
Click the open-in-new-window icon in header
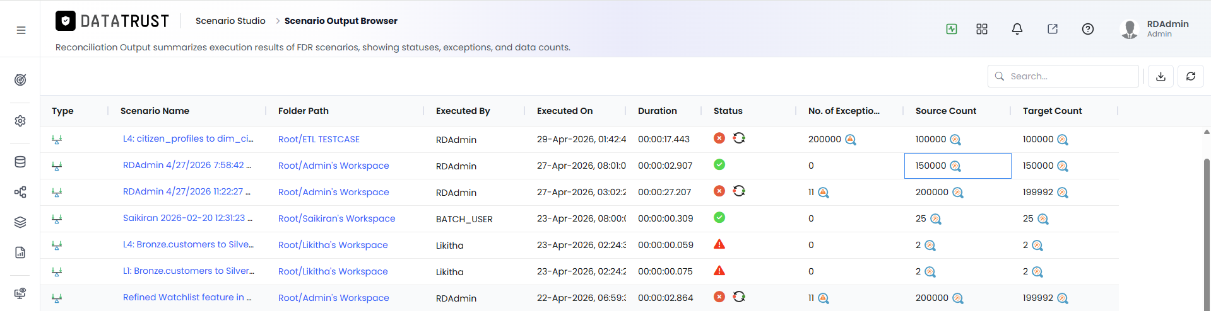(1053, 29)
